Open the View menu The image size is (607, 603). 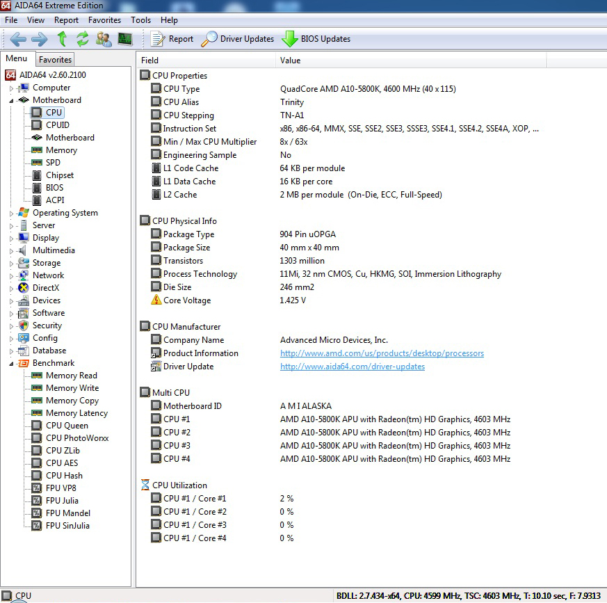pos(35,20)
